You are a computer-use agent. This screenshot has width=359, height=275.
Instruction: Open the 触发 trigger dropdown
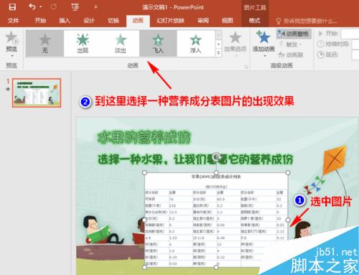(x=290, y=45)
